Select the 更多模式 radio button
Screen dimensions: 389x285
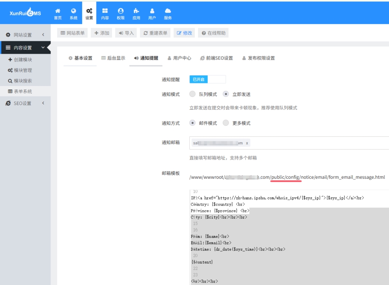[x=226, y=123]
